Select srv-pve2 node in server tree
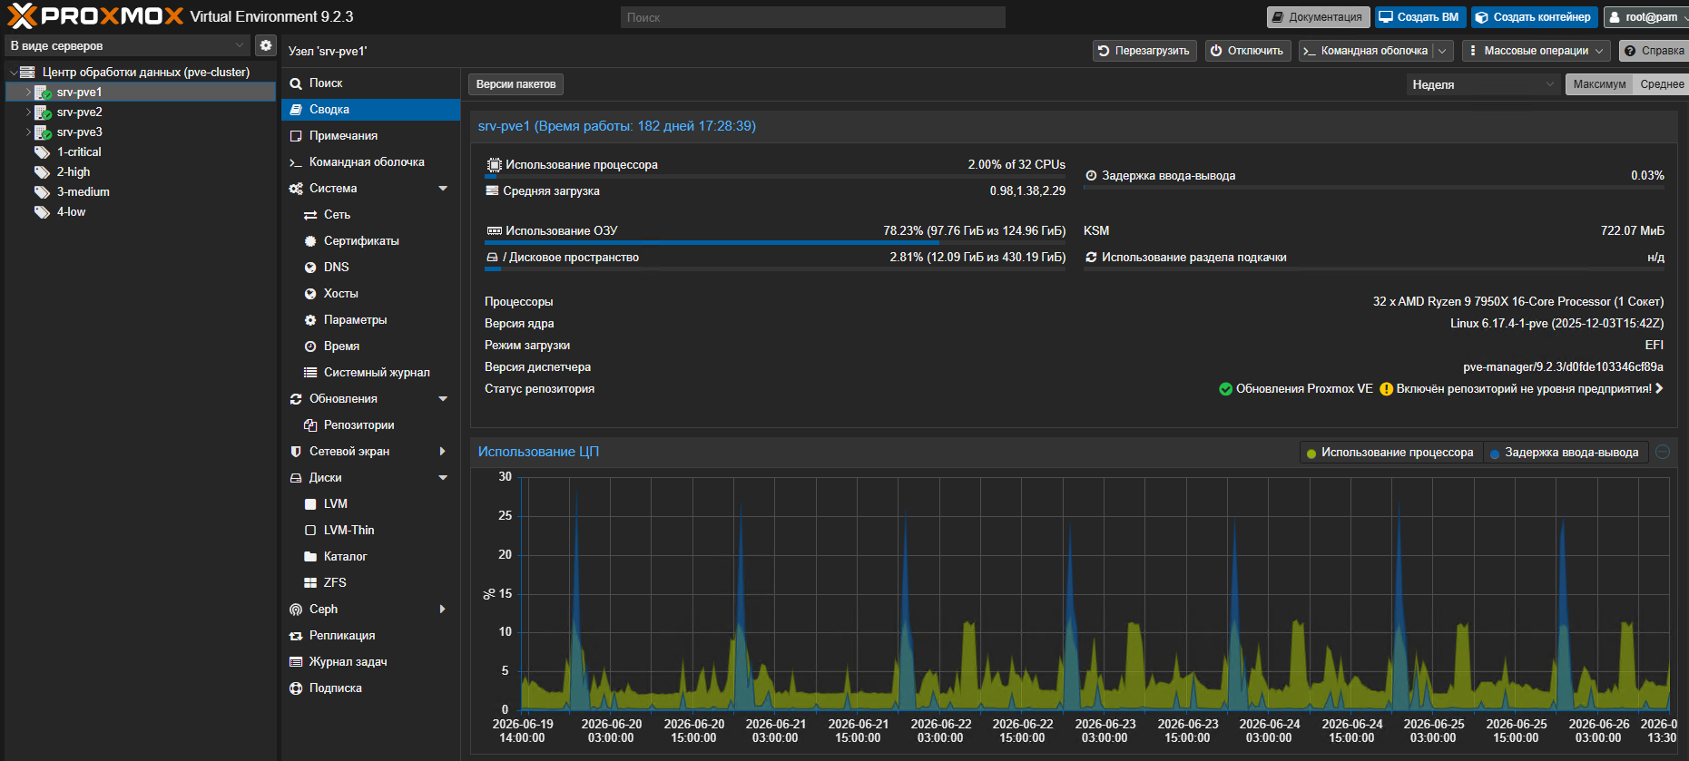1689x761 pixels. click(79, 112)
